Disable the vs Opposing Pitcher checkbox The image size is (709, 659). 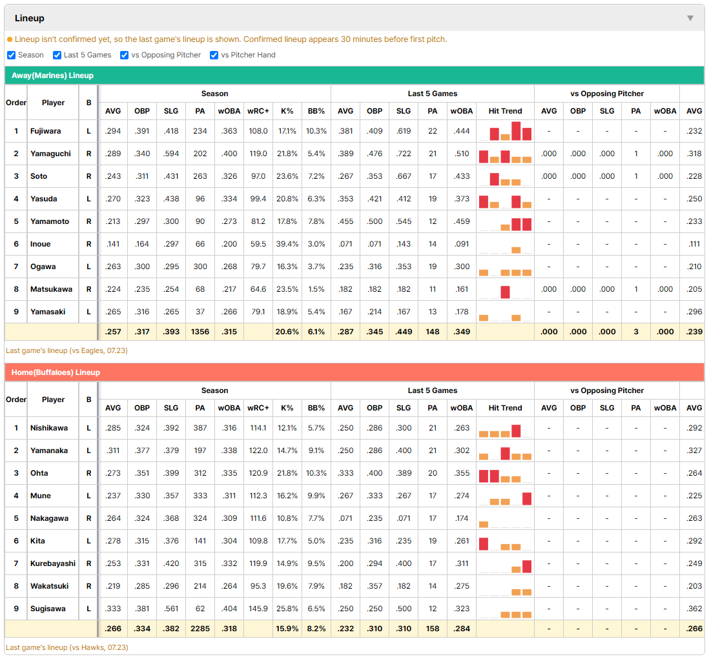pyautogui.click(x=125, y=55)
